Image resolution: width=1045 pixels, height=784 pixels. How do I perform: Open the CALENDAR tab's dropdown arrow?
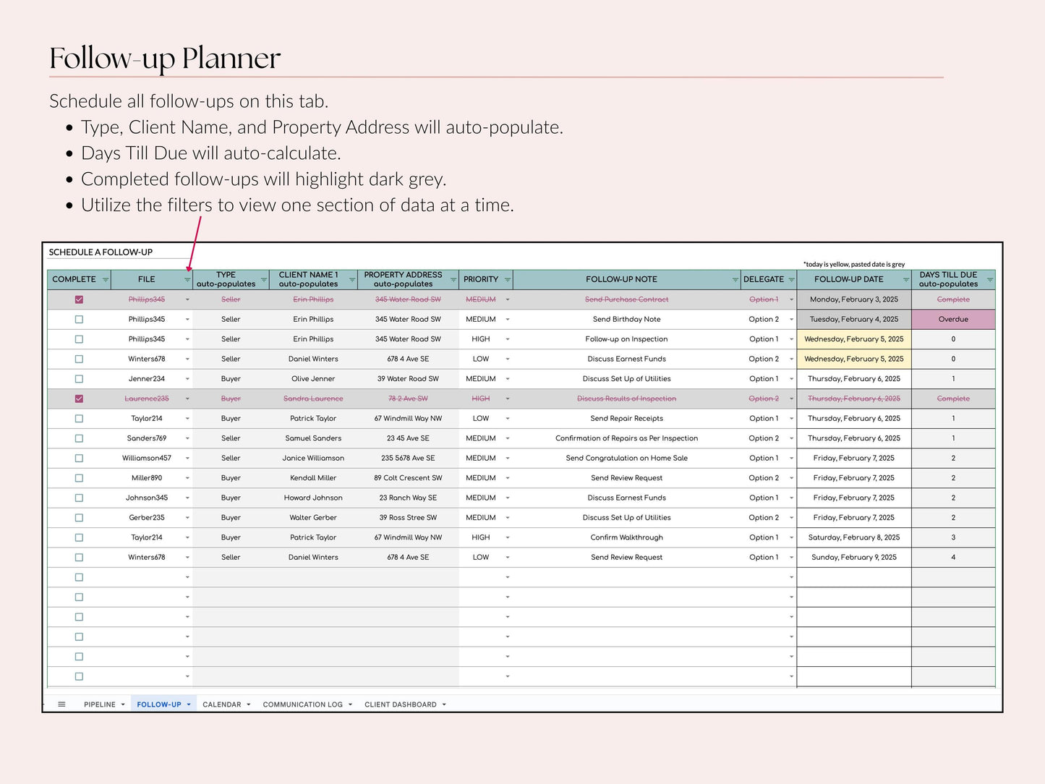[x=248, y=704]
